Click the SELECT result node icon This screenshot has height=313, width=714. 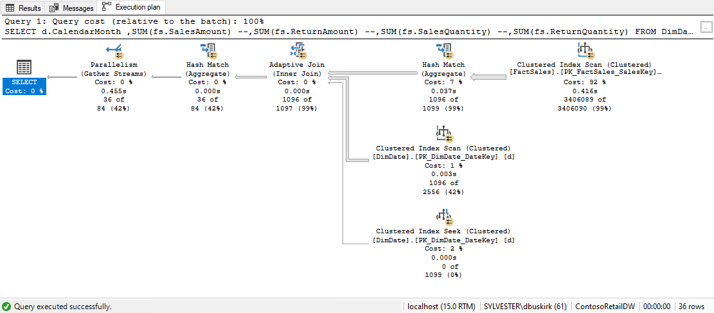tap(24, 67)
